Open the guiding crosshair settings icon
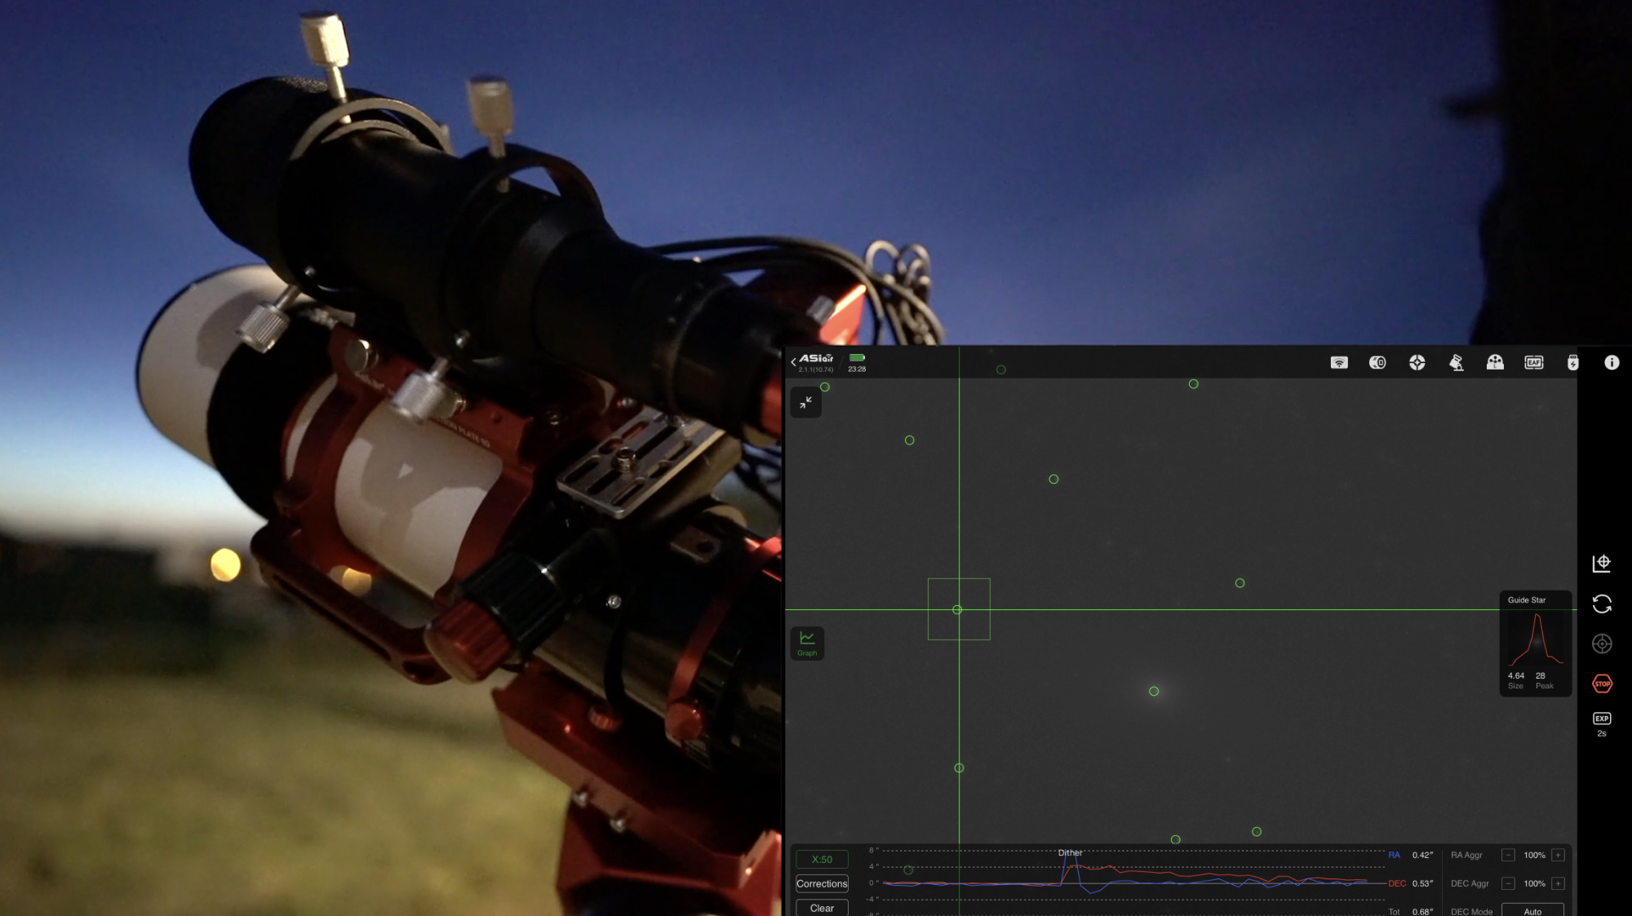This screenshot has width=1632, height=916. click(1417, 362)
